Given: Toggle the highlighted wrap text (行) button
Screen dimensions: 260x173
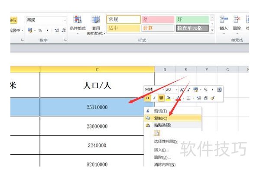Looking at the screenshot, I should point(13,20).
